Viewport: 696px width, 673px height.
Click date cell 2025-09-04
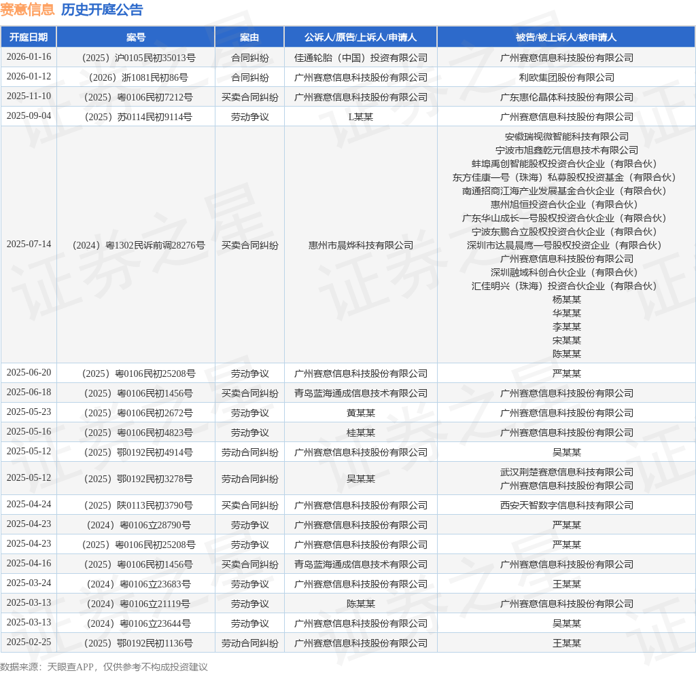tap(29, 116)
